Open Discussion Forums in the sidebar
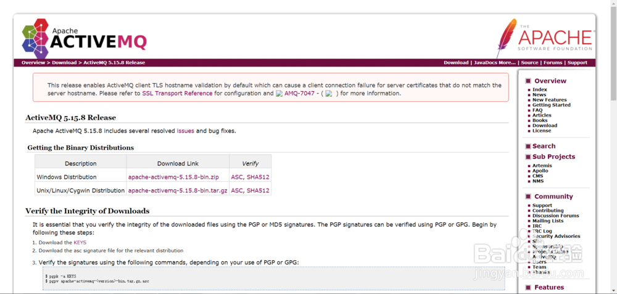Viewport: 617px width, 294px height. click(556, 216)
